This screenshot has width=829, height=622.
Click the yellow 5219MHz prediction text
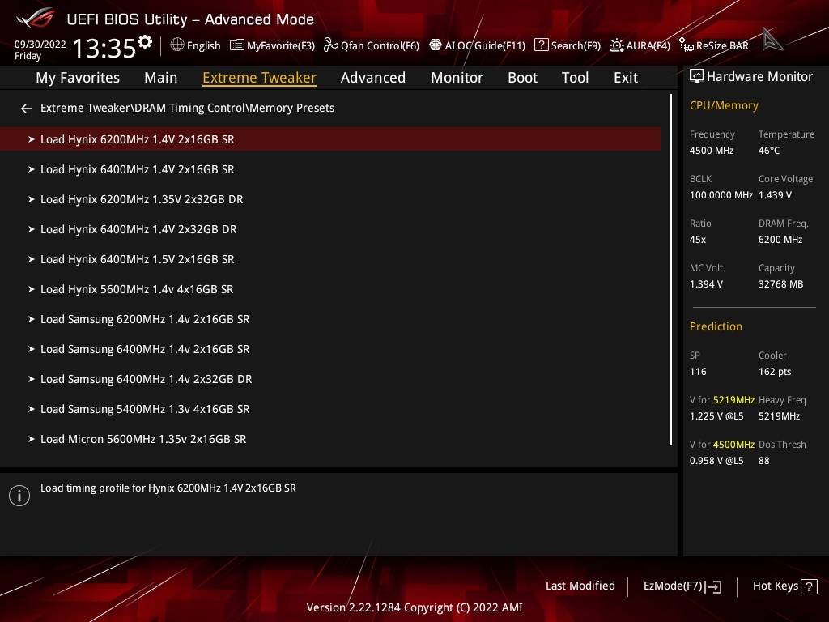(733, 400)
